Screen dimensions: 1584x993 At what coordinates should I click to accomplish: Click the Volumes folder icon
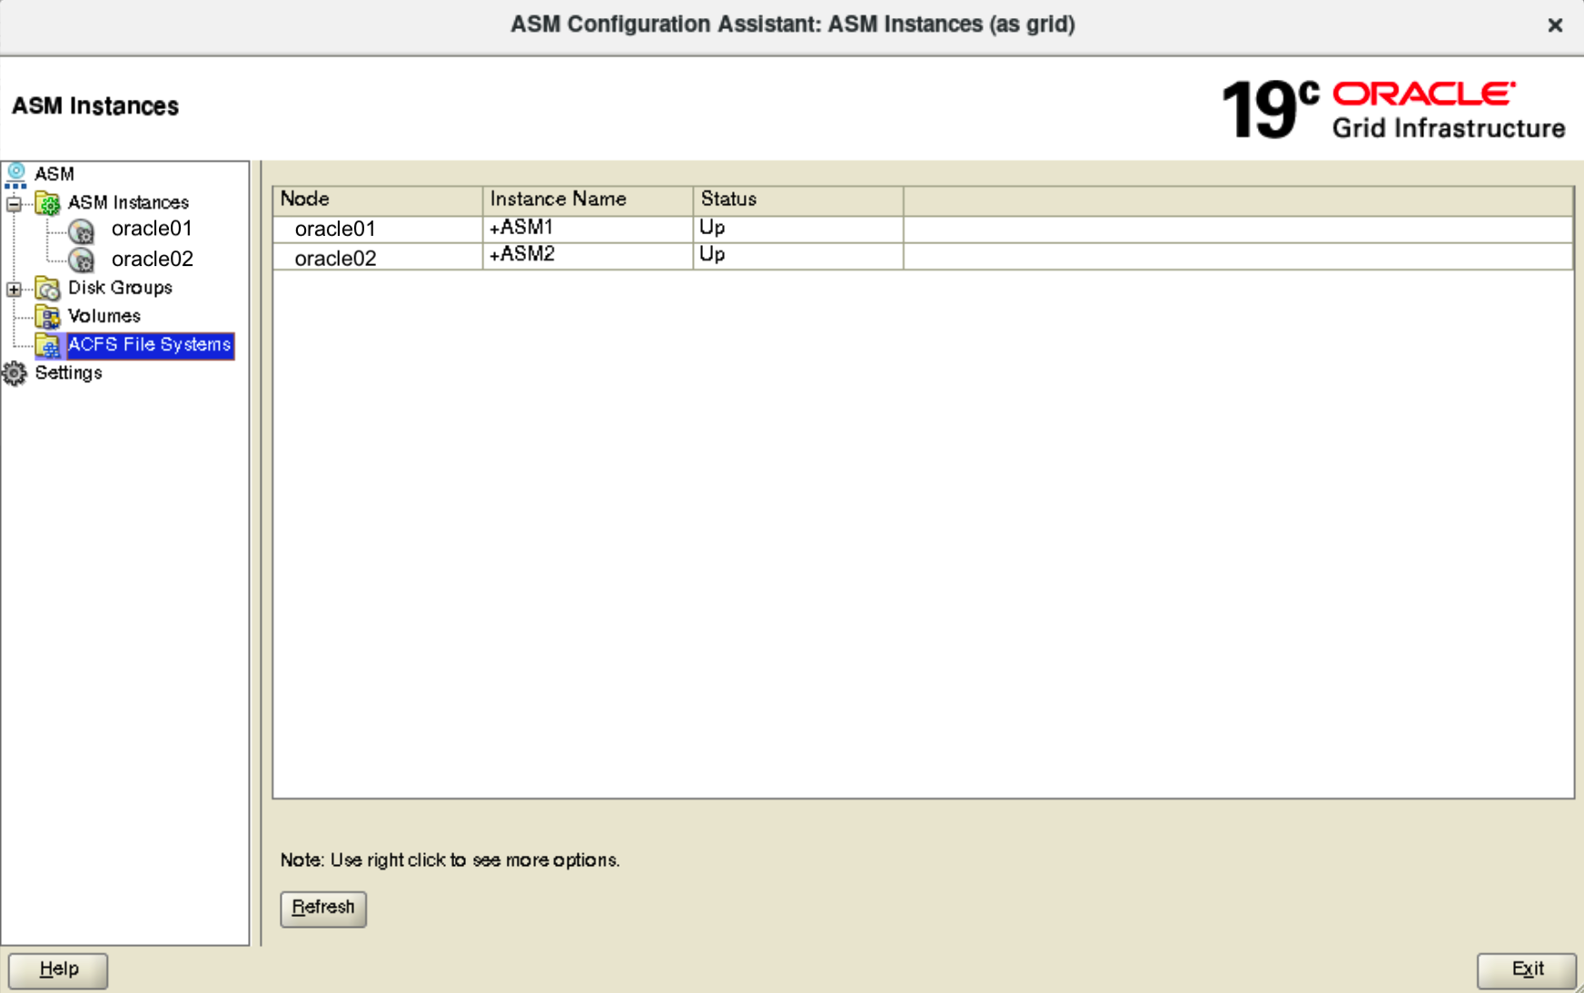click(x=47, y=317)
